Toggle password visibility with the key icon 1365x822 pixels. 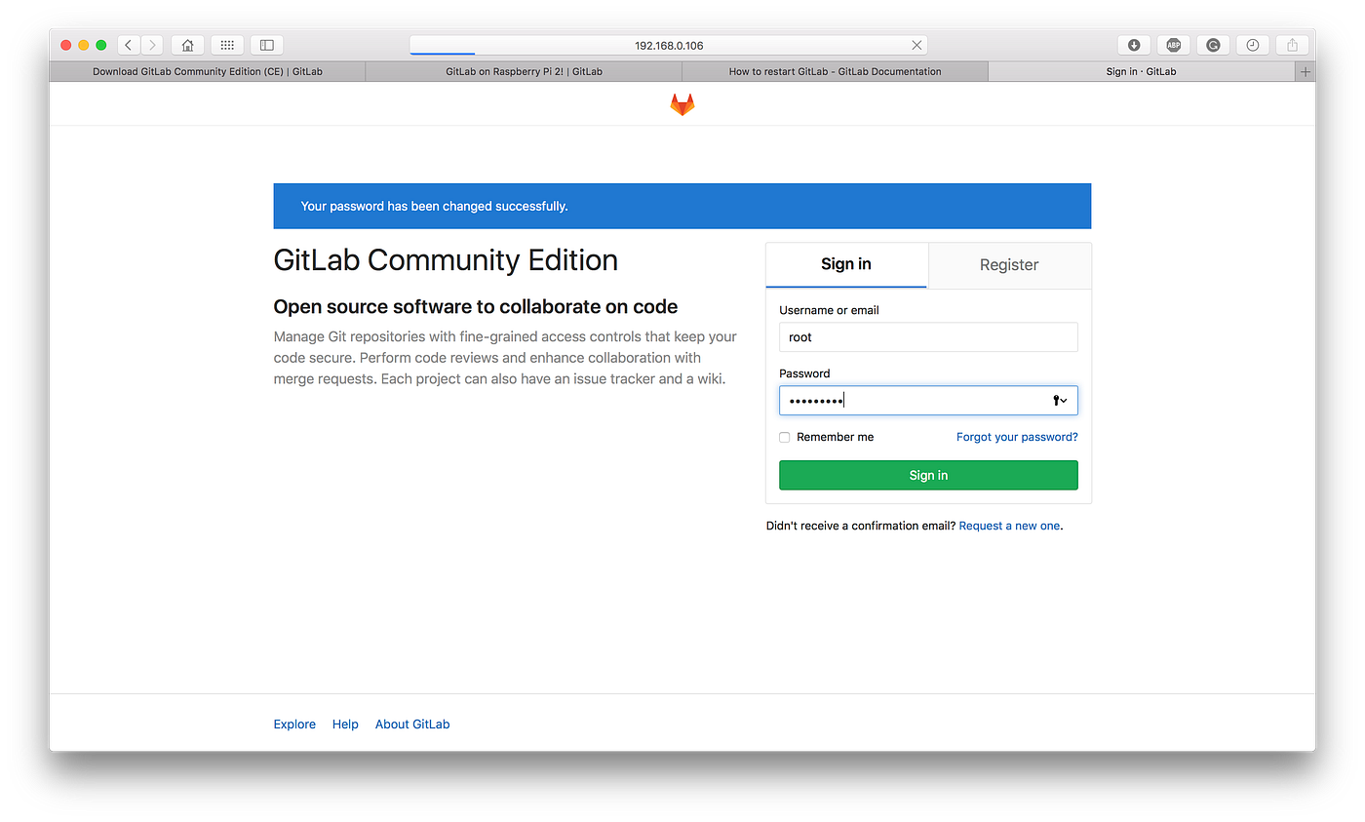(x=1056, y=400)
